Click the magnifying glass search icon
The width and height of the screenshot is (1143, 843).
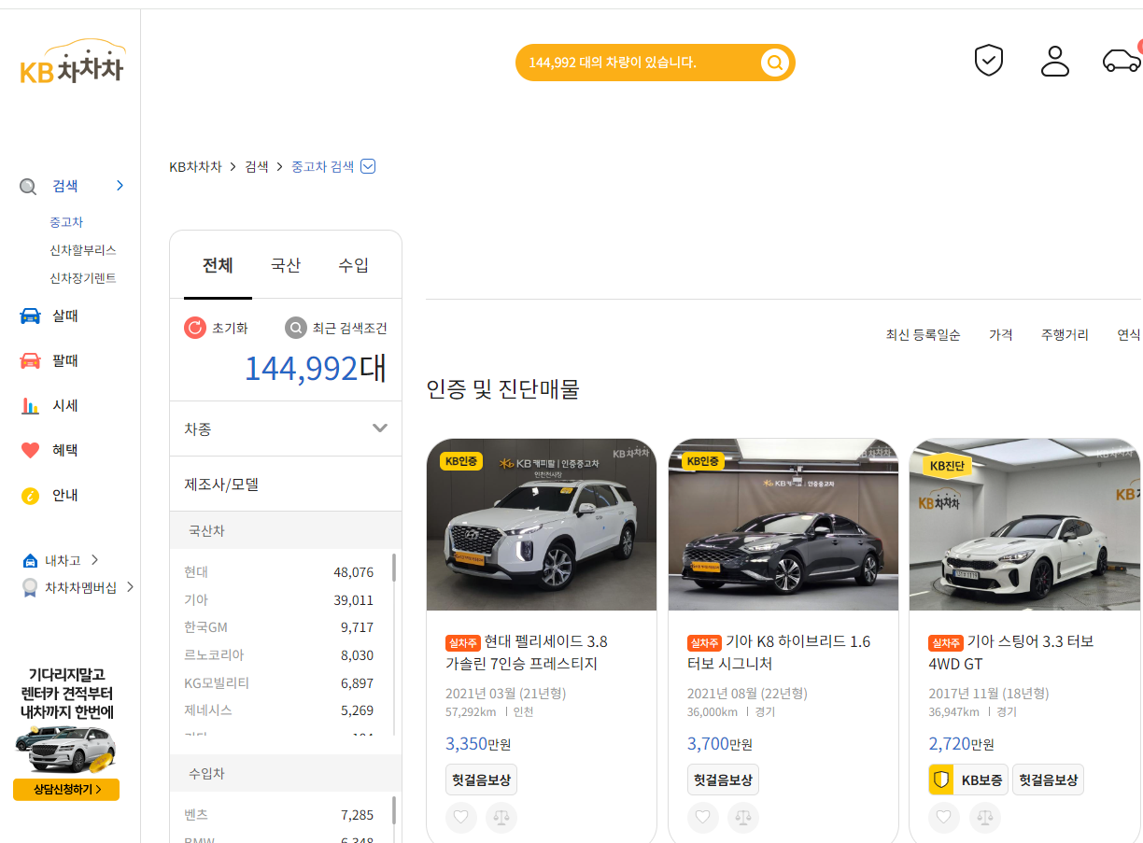774,62
